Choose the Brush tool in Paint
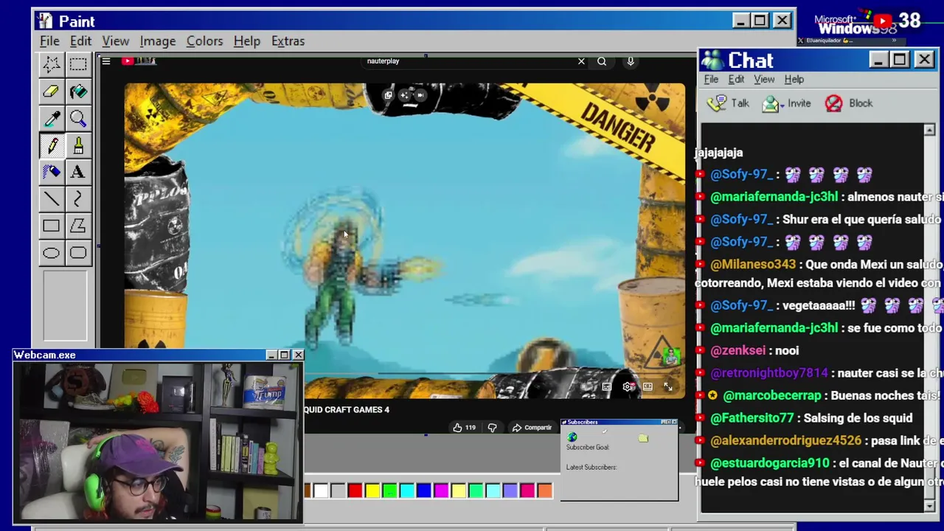944x531 pixels. (77, 145)
